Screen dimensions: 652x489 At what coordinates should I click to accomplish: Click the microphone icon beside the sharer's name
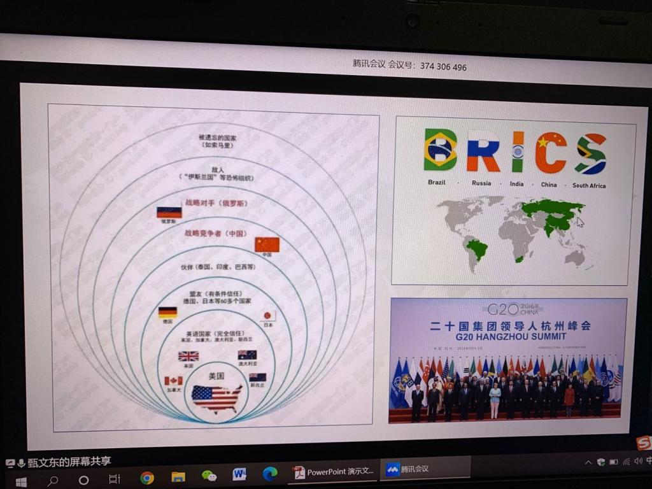(x=21, y=463)
